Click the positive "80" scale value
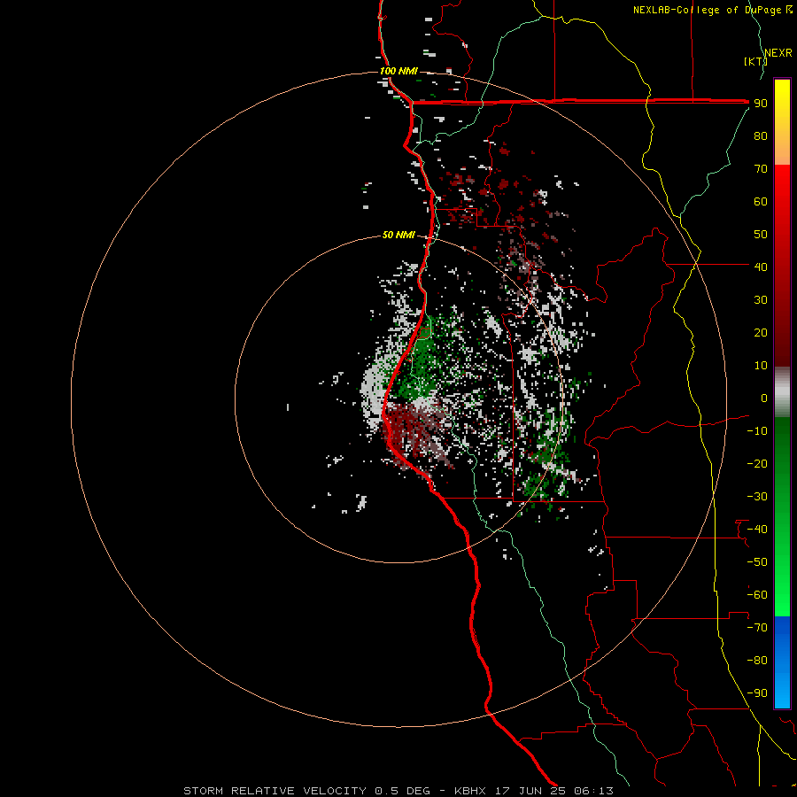Screen dimensions: 797x797 point(761,135)
